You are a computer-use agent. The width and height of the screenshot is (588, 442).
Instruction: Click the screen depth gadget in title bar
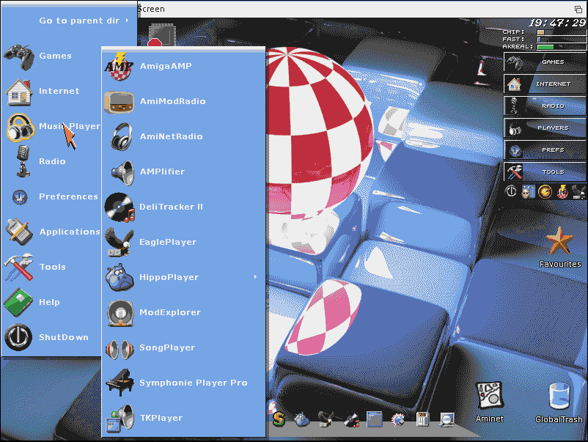[x=578, y=9]
